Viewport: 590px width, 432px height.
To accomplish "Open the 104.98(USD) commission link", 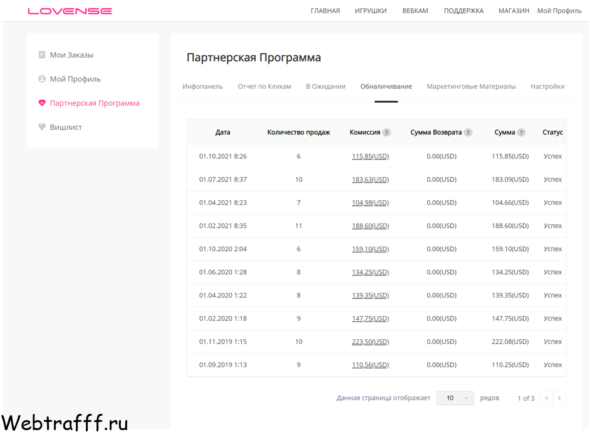I will 370,203.
